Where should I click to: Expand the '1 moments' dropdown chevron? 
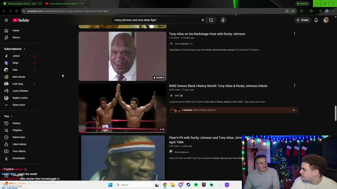pyautogui.click(x=294, y=110)
